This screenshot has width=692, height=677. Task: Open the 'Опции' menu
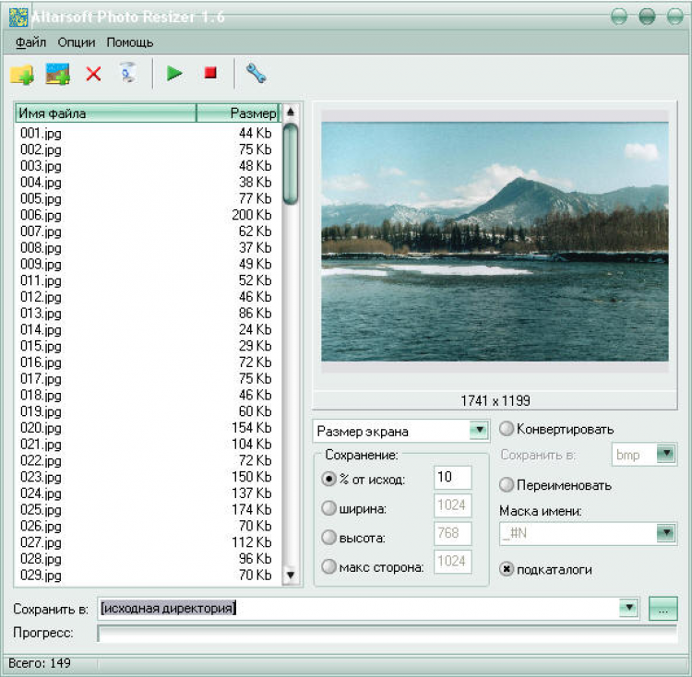77,42
